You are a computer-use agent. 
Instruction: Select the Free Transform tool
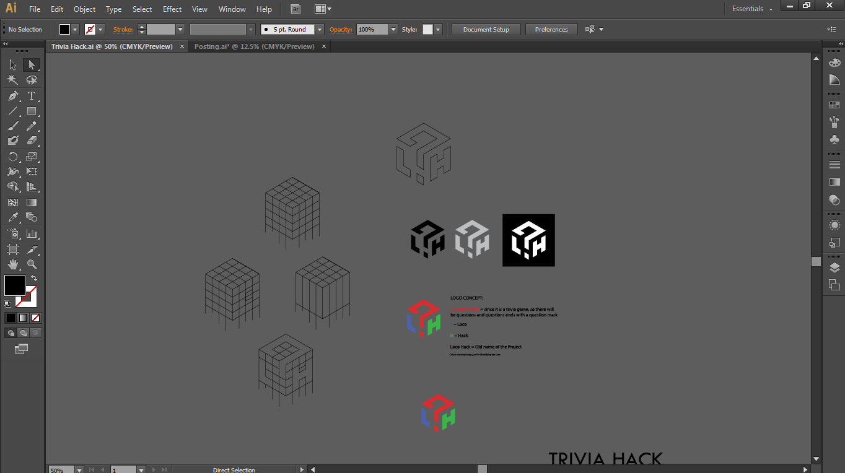[32, 171]
